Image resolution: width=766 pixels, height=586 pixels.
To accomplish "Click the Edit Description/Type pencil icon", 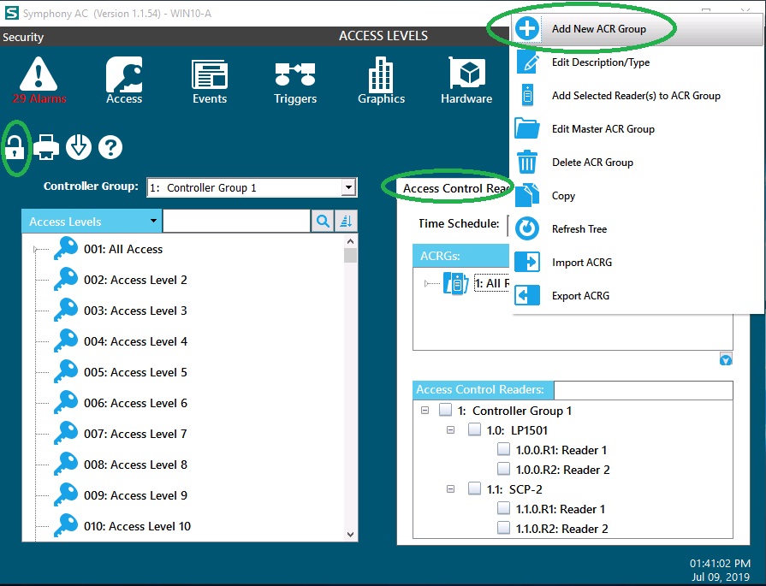I will pos(527,62).
